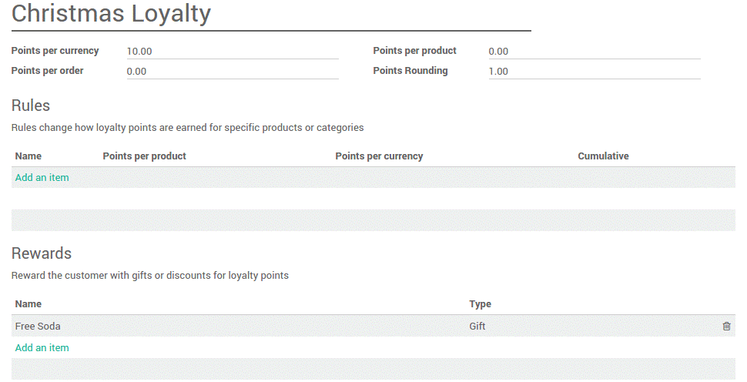Sort Rules by Points per product column

(145, 156)
